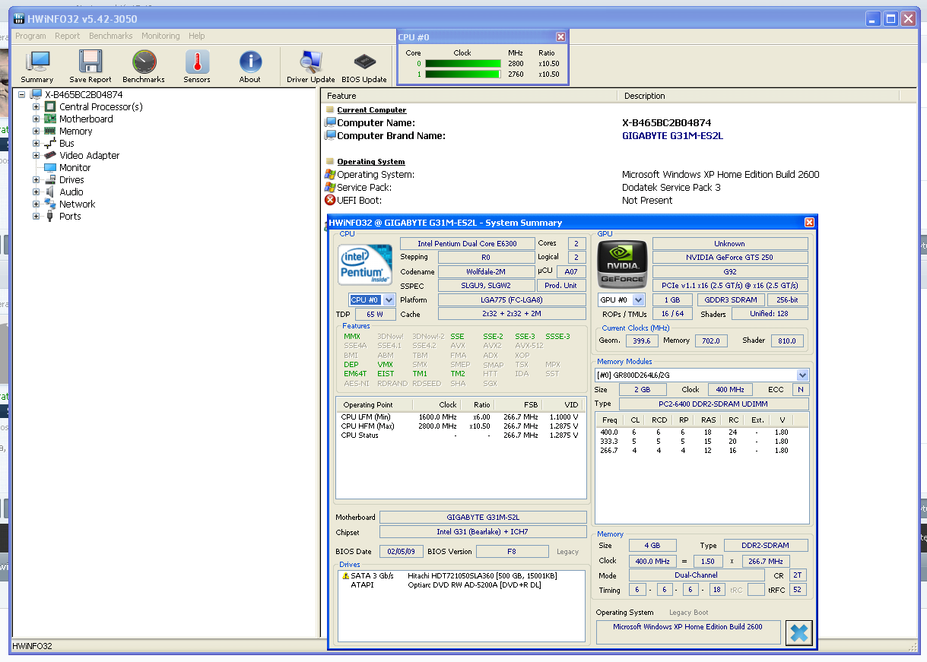Open the Benchmarks menu
The width and height of the screenshot is (927, 662).
point(111,36)
